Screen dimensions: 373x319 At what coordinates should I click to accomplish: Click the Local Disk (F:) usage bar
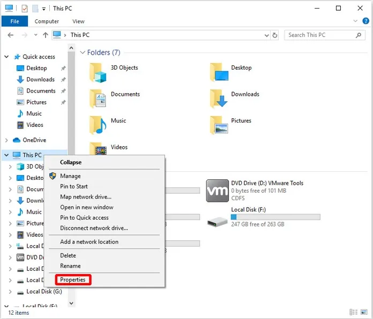(275, 217)
